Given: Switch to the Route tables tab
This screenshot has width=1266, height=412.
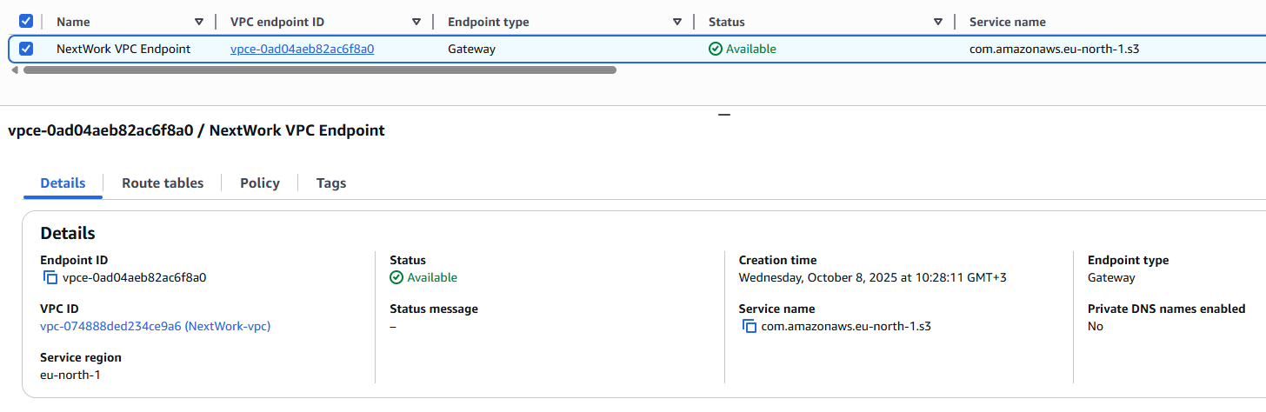Looking at the screenshot, I should (x=163, y=183).
